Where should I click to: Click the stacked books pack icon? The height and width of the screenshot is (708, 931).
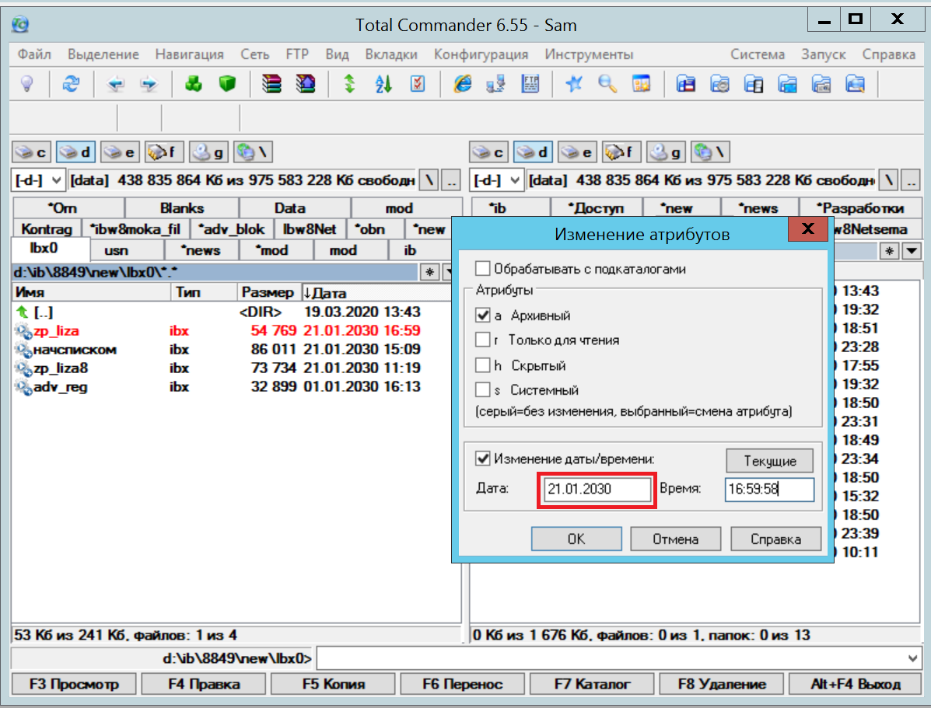coord(271,84)
